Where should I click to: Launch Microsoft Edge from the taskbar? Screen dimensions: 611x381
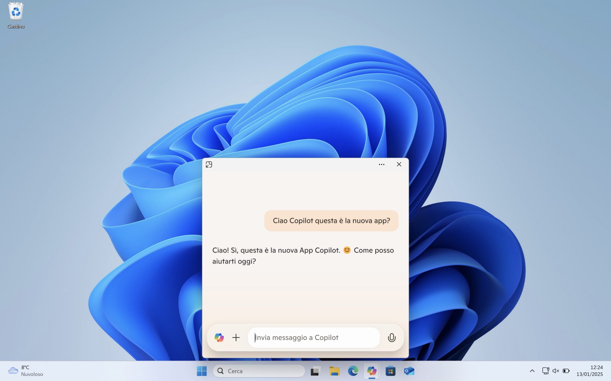pyautogui.click(x=354, y=371)
